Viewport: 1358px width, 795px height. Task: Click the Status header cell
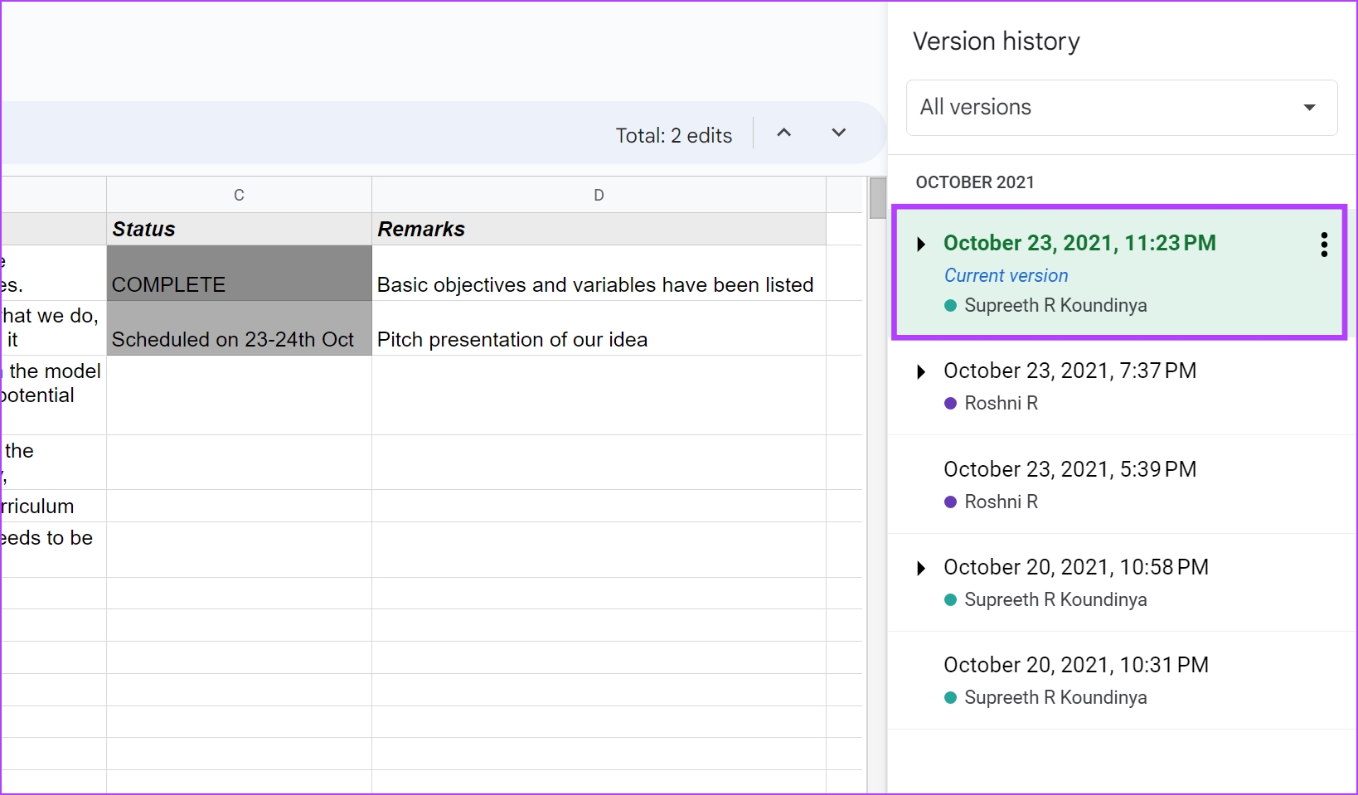pyautogui.click(x=239, y=230)
